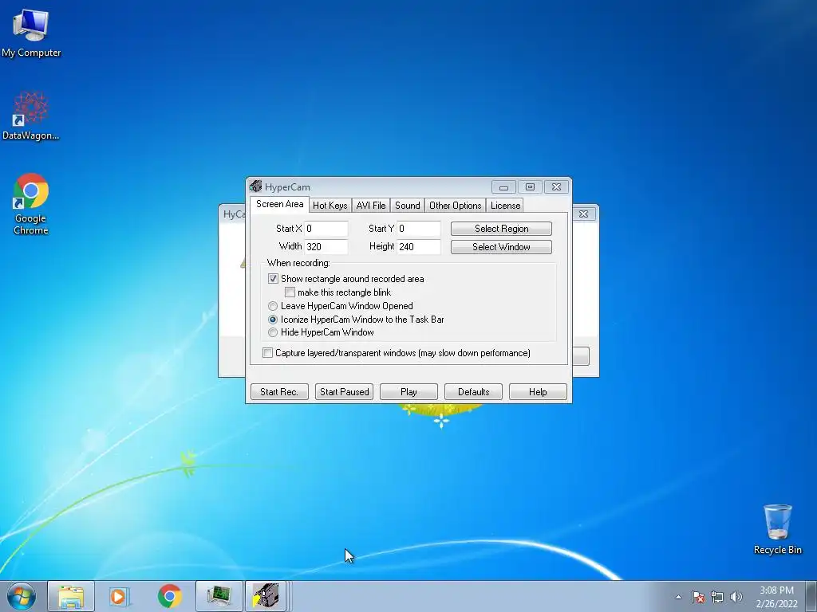817x612 pixels.
Task: Click the Play button
Action: 408,392
